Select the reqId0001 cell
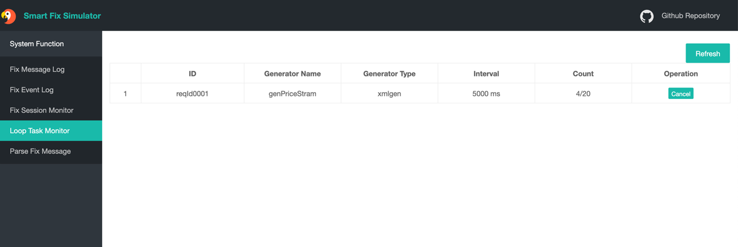The image size is (738, 247). coord(193,94)
